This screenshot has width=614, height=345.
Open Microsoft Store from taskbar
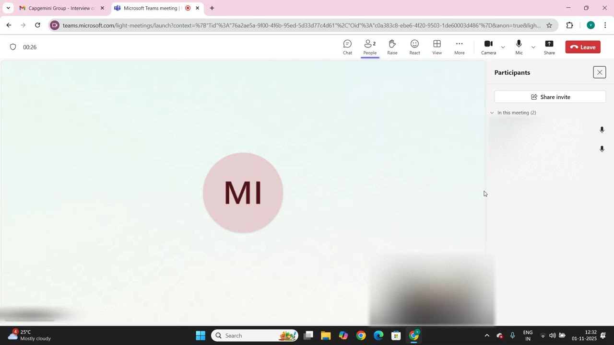pos(396,335)
